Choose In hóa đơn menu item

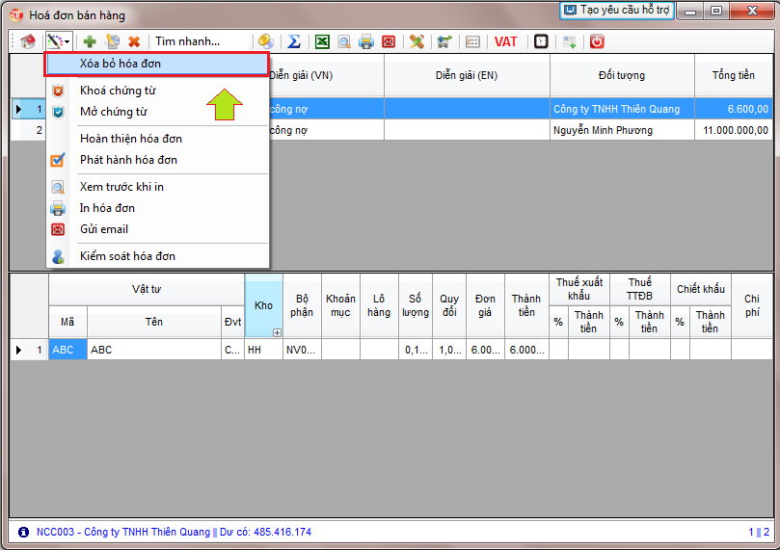pyautogui.click(x=157, y=208)
